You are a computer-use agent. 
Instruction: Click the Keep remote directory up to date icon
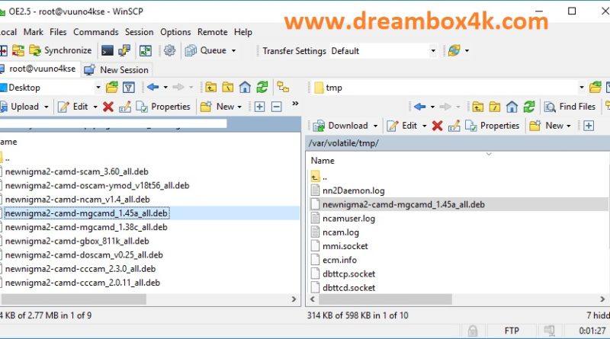(146, 50)
